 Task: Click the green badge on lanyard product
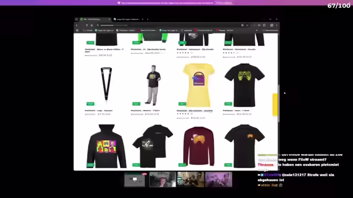(90, 104)
